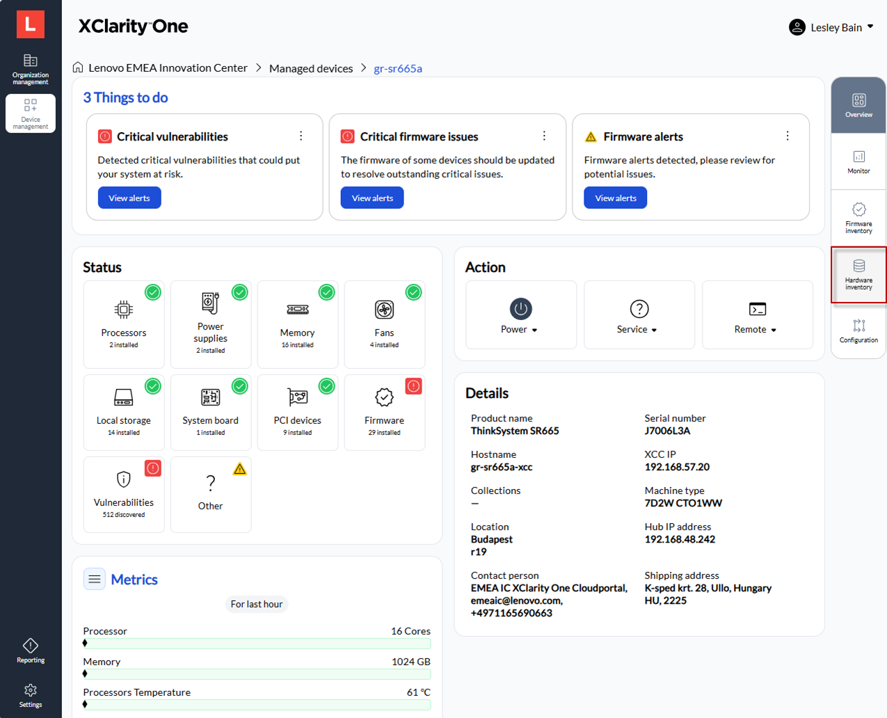
Task: Go to Reporting in left sidebar
Action: (31, 651)
